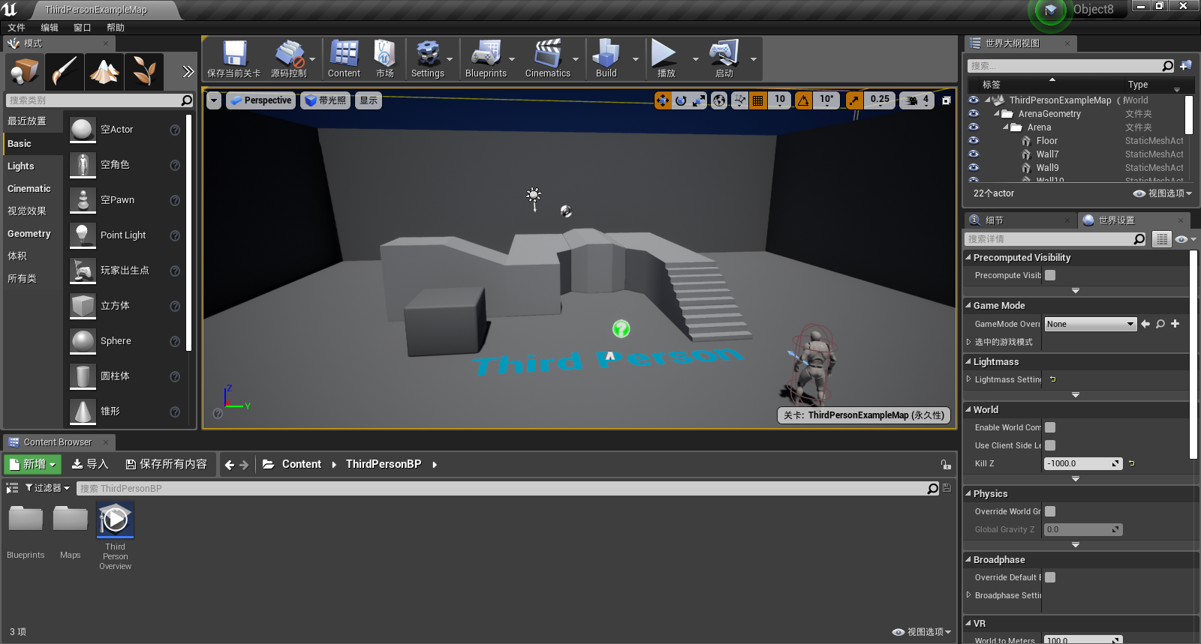Image resolution: width=1201 pixels, height=644 pixels.
Task: Toggle visibility of ArenaGeometry folder
Action: click(x=974, y=114)
